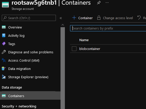This screenshot has height=109, width=146.
Task: Collapse the sidebar with double chevron
Action: pyautogui.click(x=61, y=18)
